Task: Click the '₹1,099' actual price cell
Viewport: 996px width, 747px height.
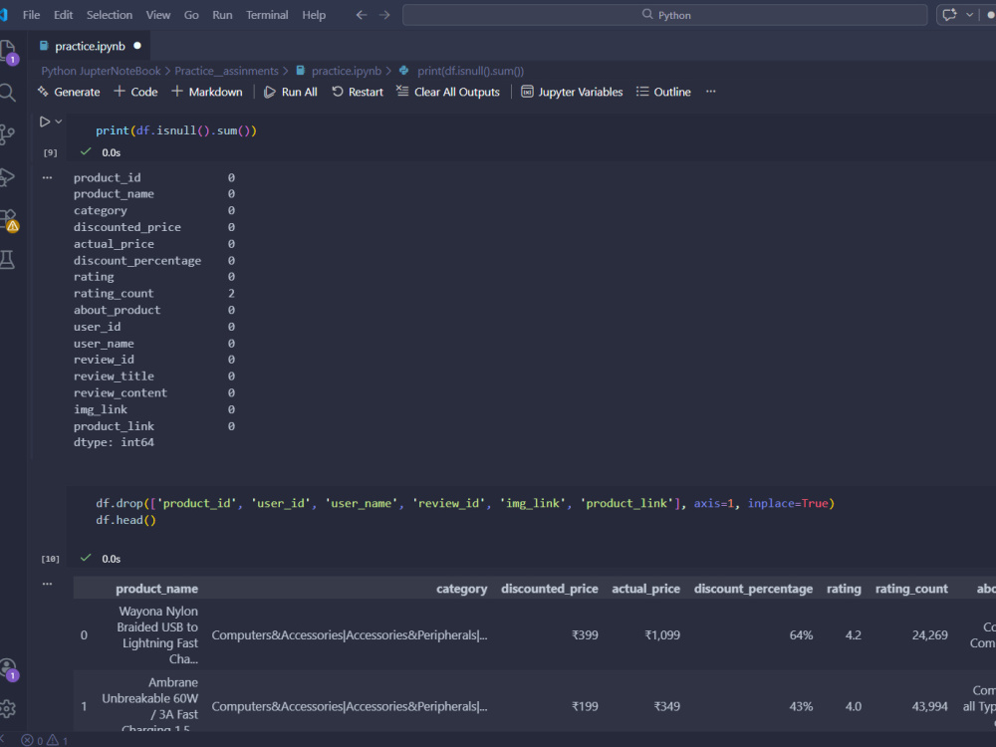Action: (x=662, y=635)
